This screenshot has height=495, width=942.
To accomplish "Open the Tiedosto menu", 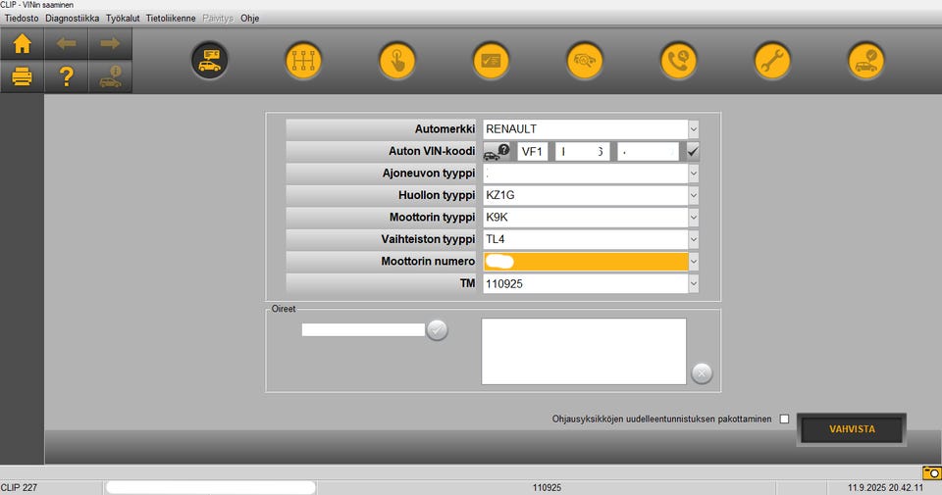I will 22,18.
